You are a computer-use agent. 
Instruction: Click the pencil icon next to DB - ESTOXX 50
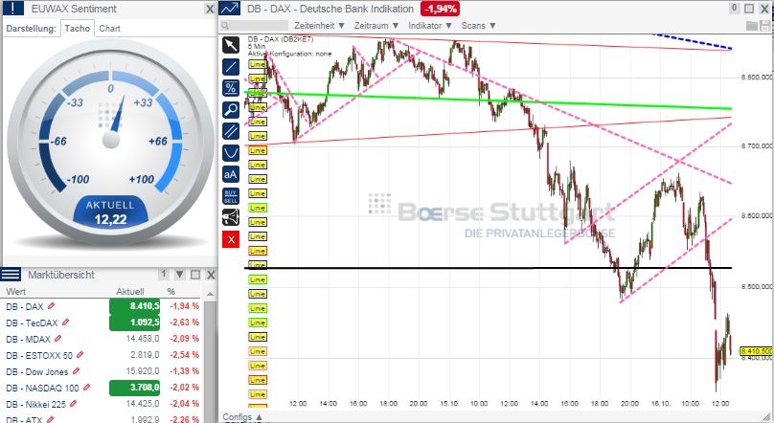click(80, 355)
